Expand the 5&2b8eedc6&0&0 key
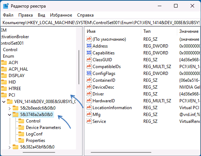Image resolution: width=201 pixels, height=156 pixels. [10, 108]
